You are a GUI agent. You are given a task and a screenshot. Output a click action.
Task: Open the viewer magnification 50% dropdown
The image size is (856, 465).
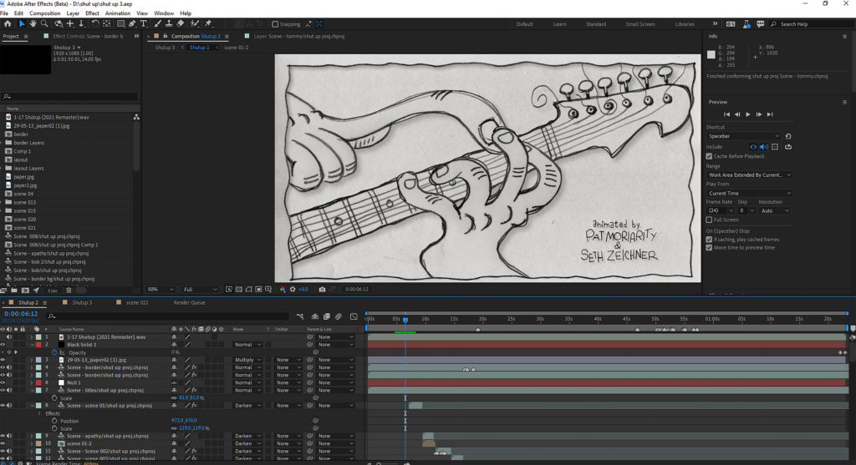pos(160,290)
